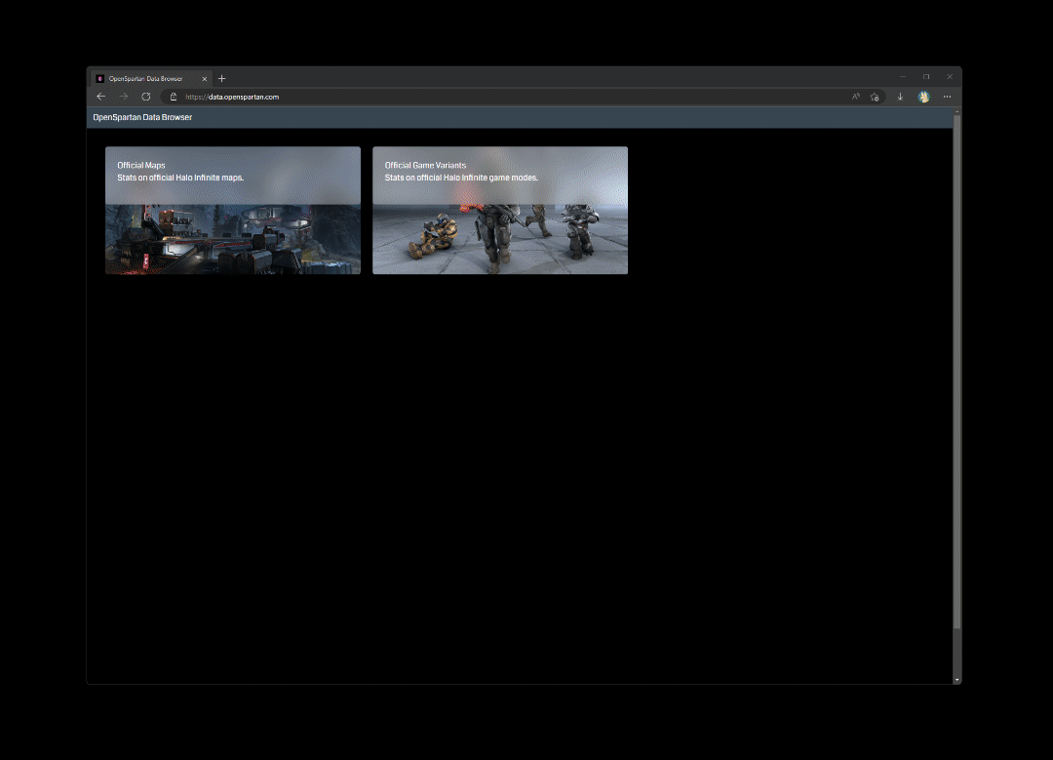The image size is (1053, 760).
Task: Open the browser settings and more menu
Action: [947, 97]
